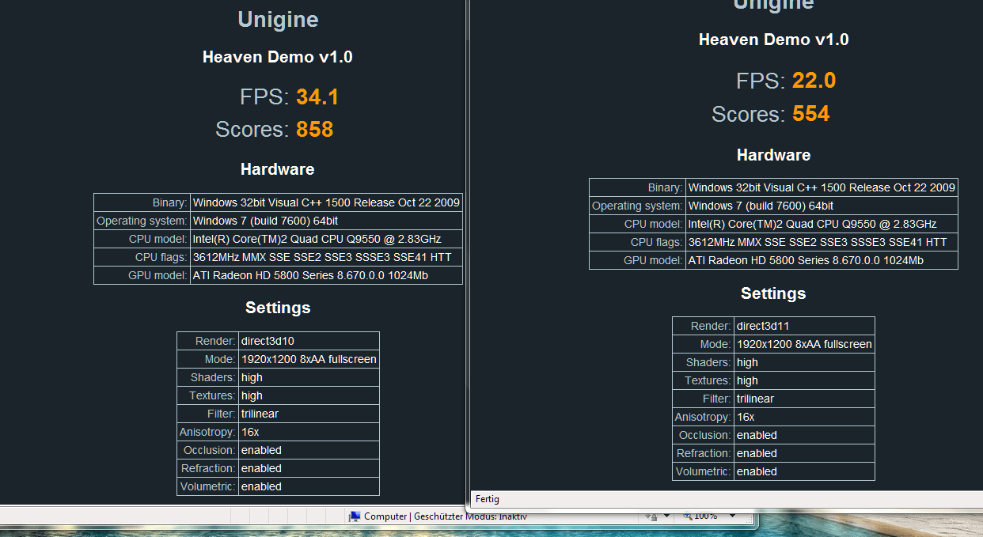
Task: Click Filter 'trilinear' value in direct3d11 window
Action: coord(755,399)
